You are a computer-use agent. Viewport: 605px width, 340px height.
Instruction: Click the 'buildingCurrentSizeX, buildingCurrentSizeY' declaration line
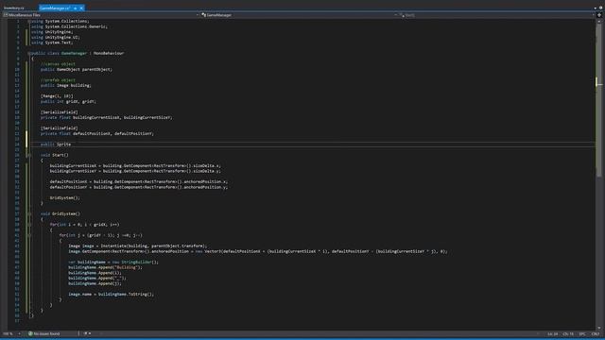pos(107,117)
